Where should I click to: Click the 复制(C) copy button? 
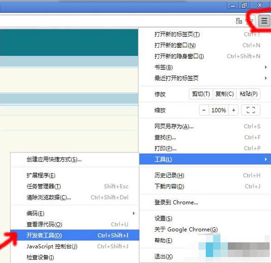pyautogui.click(x=225, y=94)
